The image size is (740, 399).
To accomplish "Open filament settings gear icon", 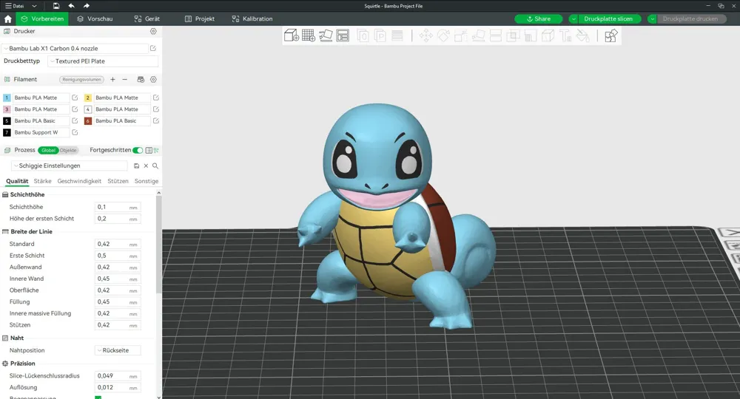I will (153, 80).
